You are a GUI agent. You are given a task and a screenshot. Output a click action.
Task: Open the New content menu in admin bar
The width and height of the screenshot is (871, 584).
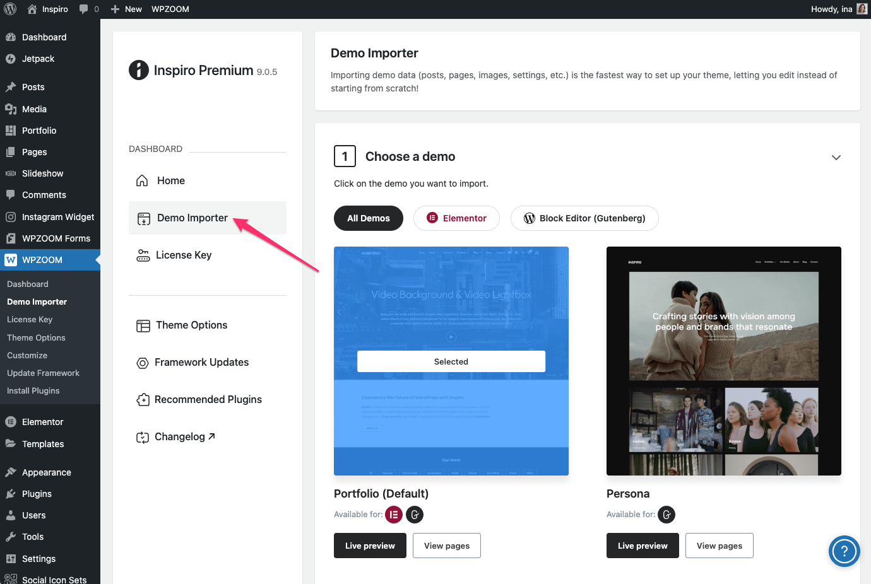126,9
